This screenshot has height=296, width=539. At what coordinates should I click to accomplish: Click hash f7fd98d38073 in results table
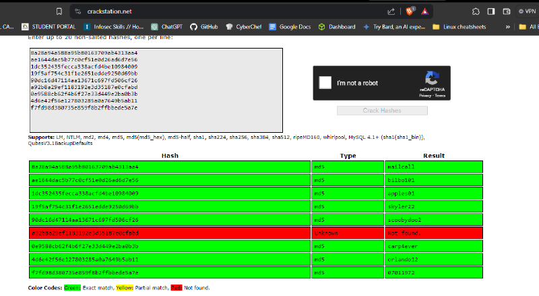(85, 272)
